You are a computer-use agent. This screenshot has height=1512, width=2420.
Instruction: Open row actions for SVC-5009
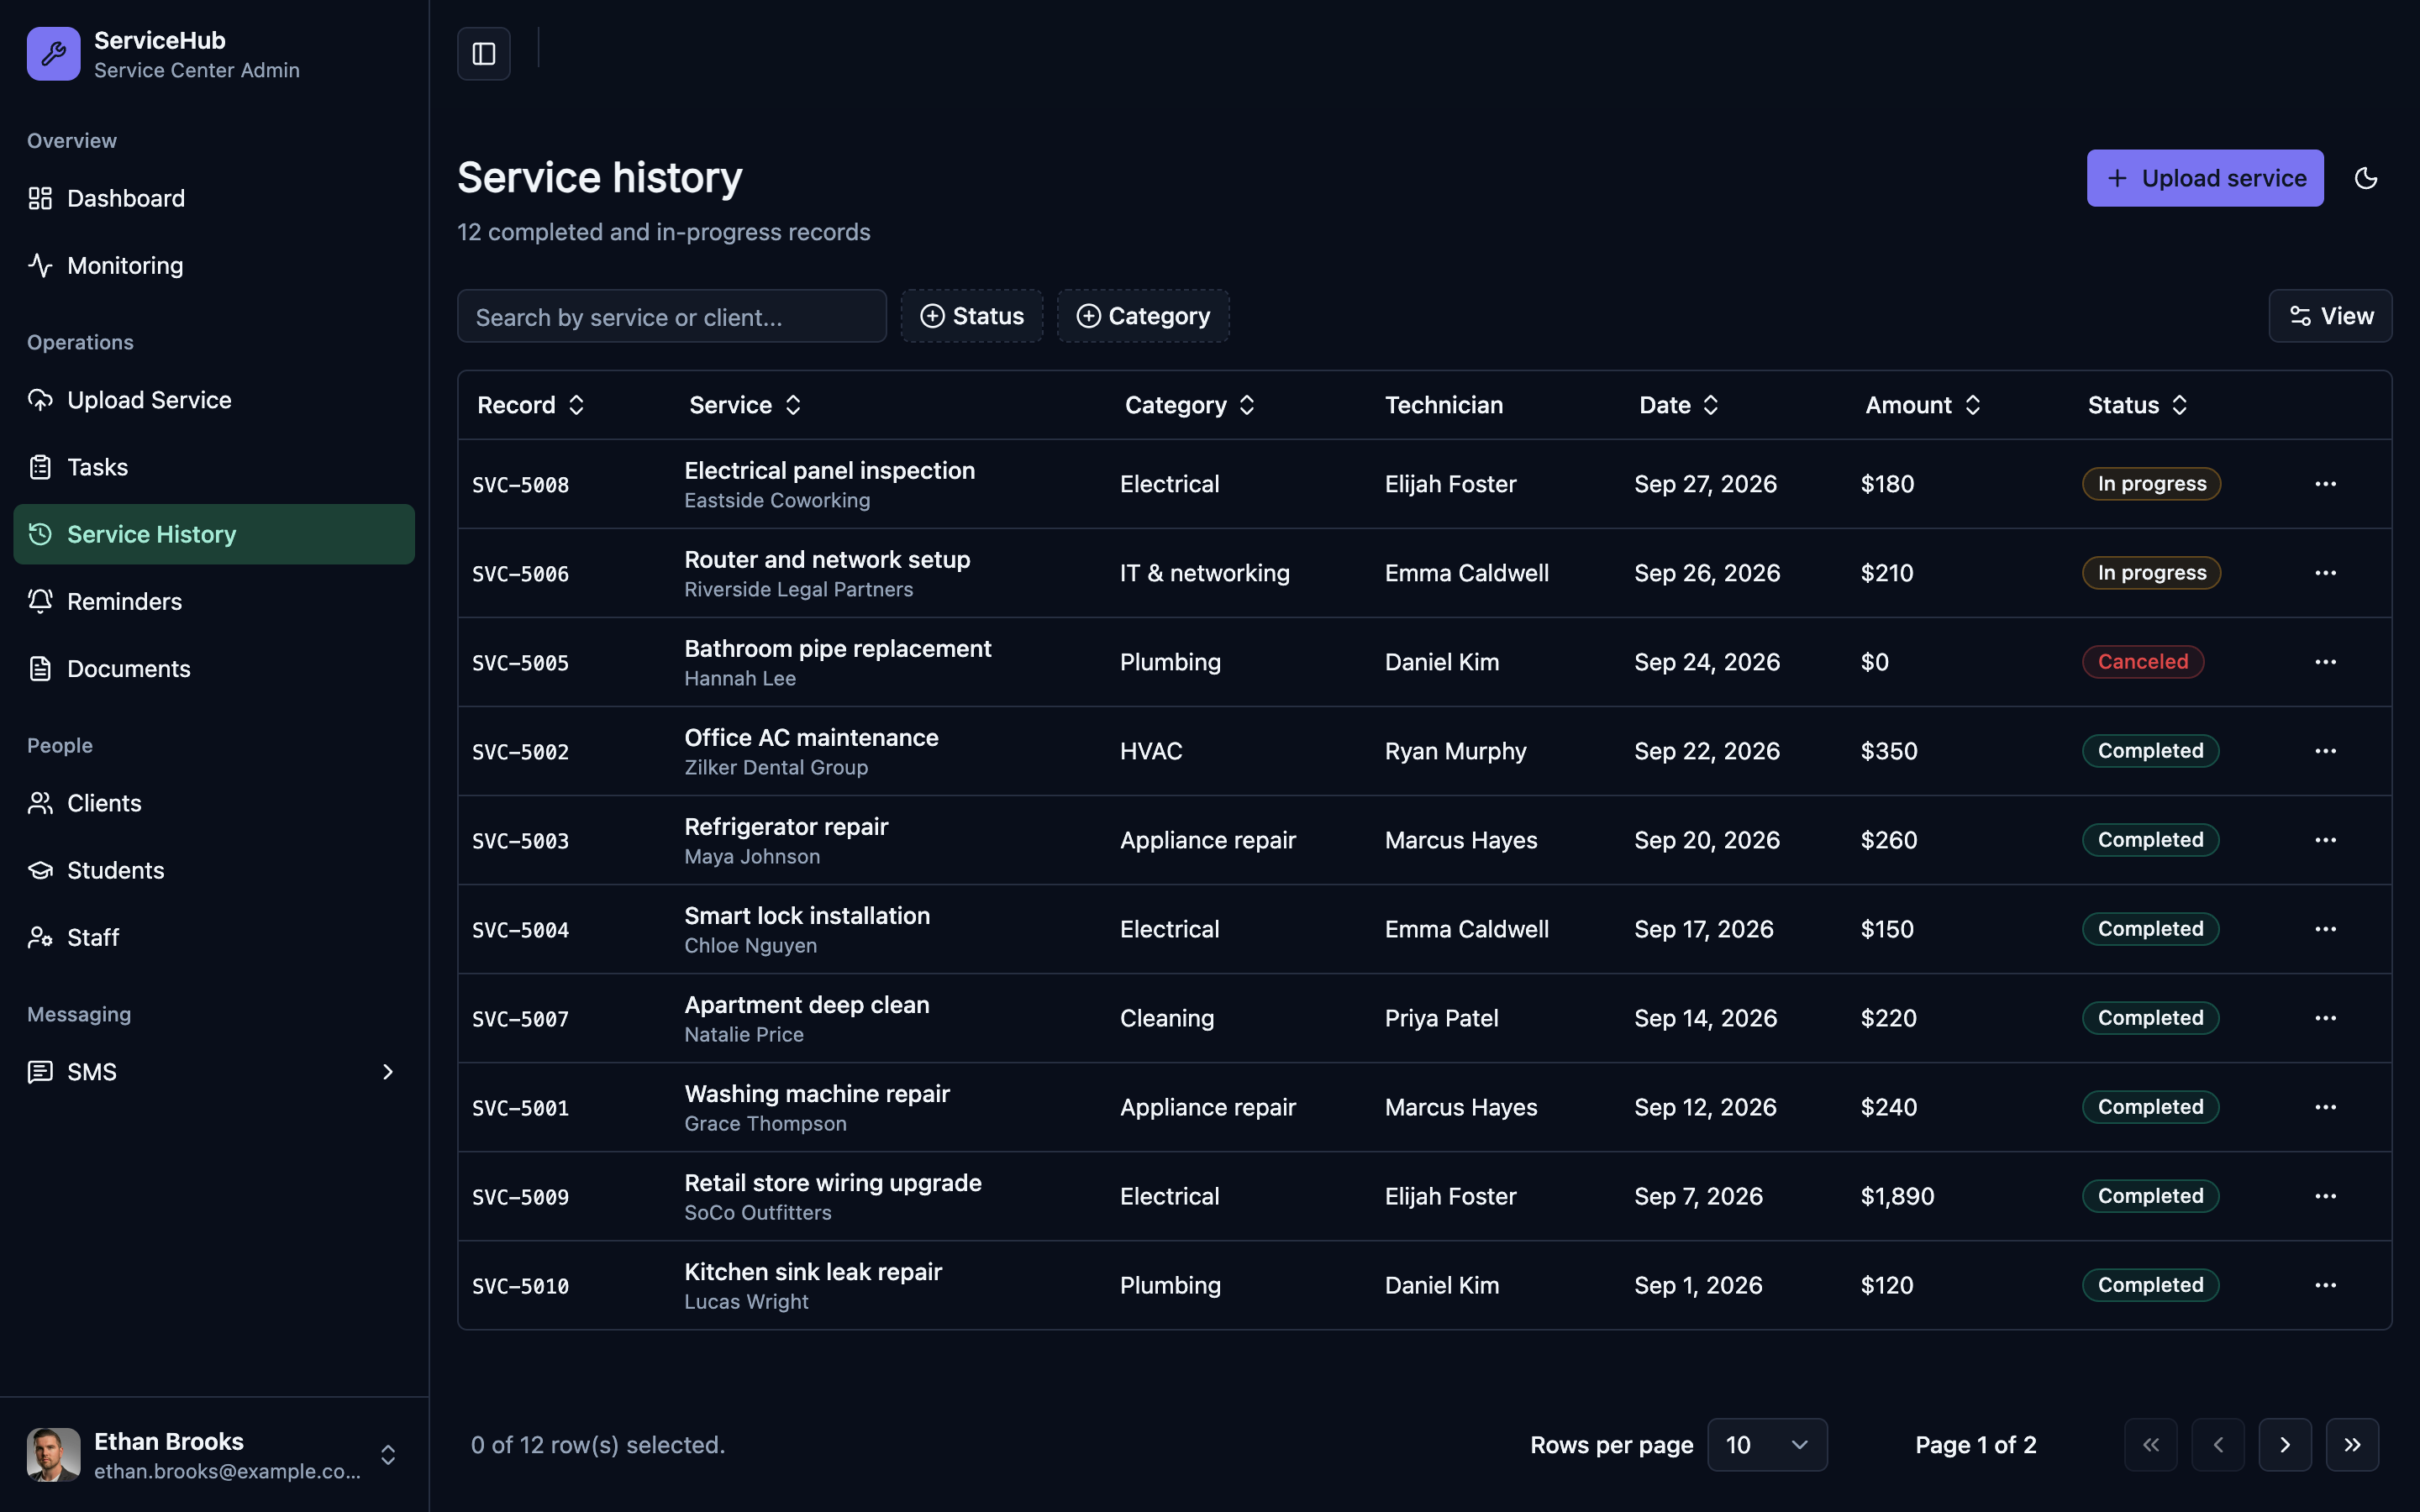coord(2326,1196)
